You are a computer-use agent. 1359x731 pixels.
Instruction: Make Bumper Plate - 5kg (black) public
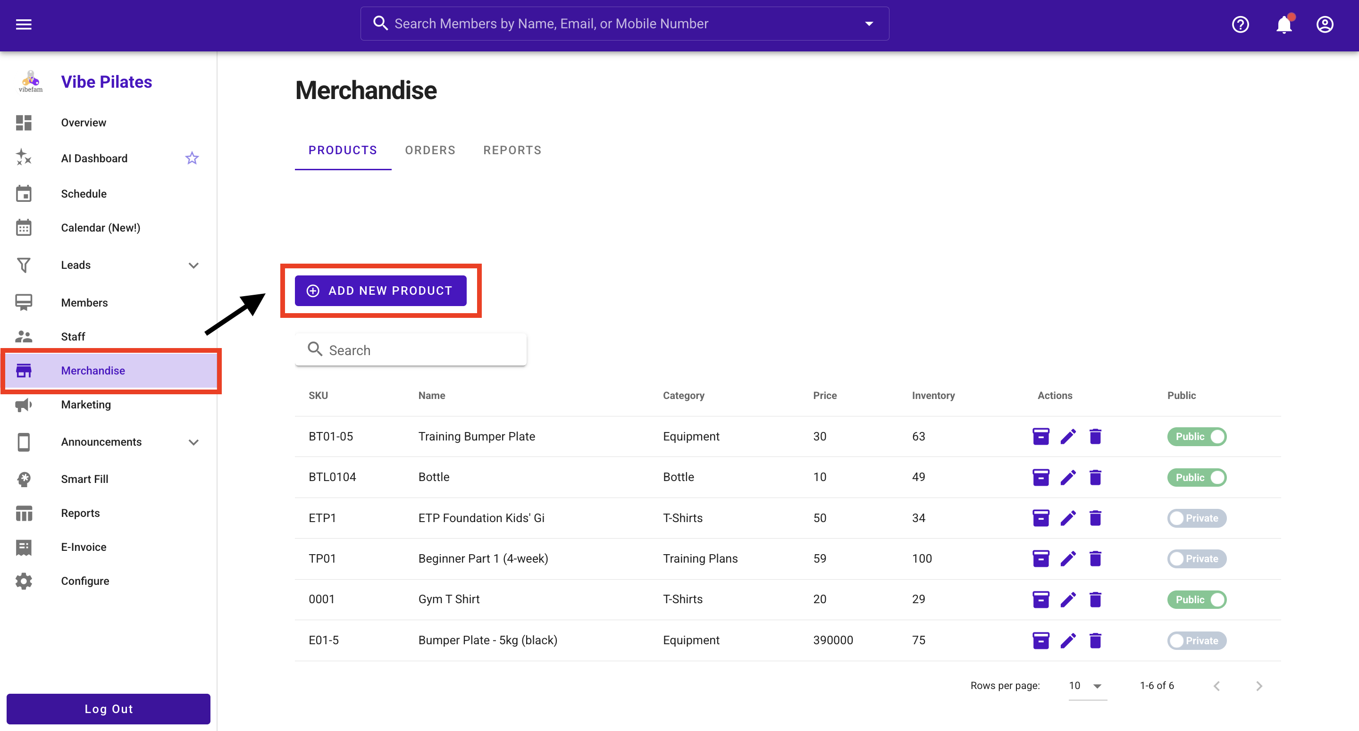[1197, 641]
